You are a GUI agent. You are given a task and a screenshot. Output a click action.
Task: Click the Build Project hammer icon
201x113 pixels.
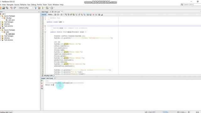coord(35,8)
